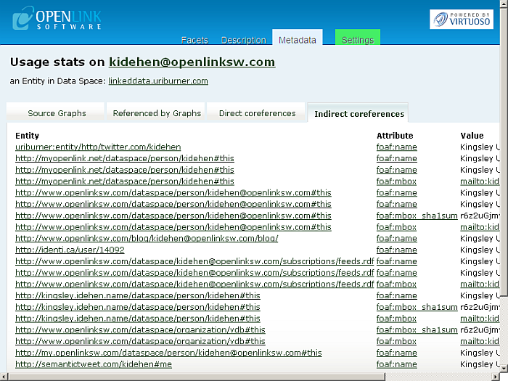Open my.openlinksw.com person kidehen link

click(168, 353)
